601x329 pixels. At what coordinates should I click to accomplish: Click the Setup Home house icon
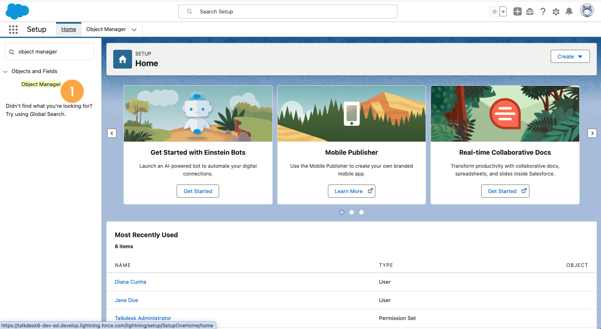(122, 59)
